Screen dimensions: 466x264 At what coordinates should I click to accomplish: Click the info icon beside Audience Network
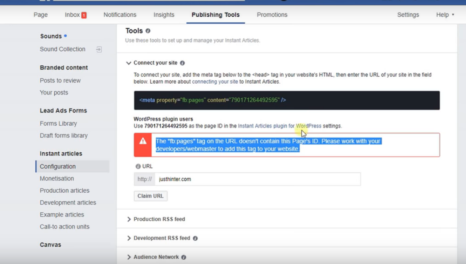184,257
